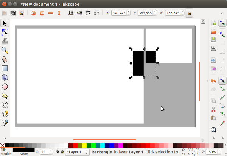This screenshot has height=156, width=227.
Task: Undo the last action
Action: click(x=213, y=80)
